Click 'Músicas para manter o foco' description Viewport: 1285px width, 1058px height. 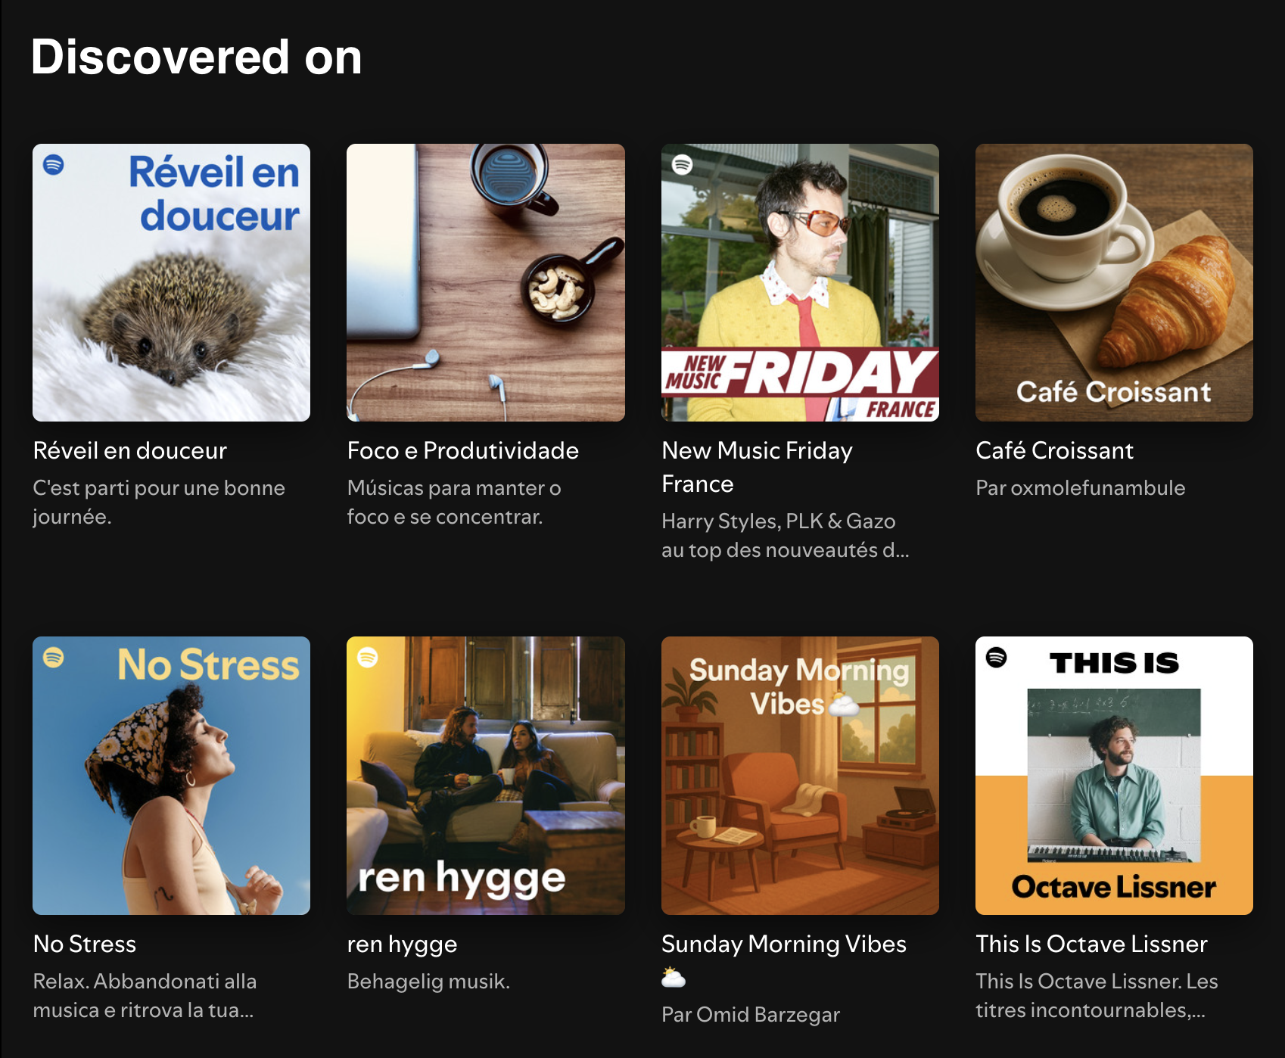454,503
